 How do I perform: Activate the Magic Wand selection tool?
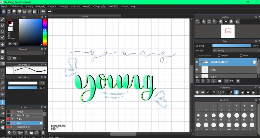(3, 83)
